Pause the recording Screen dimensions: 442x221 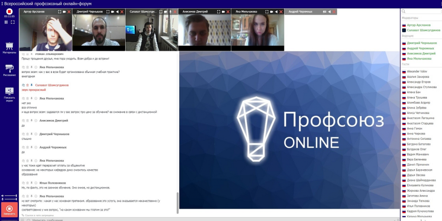click(6, 22)
